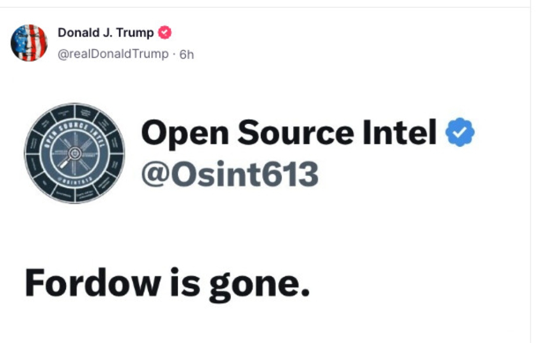Image resolution: width=539 pixels, height=343 pixels.
Task: Click the red verified checkmark badge
Action: coord(165,32)
